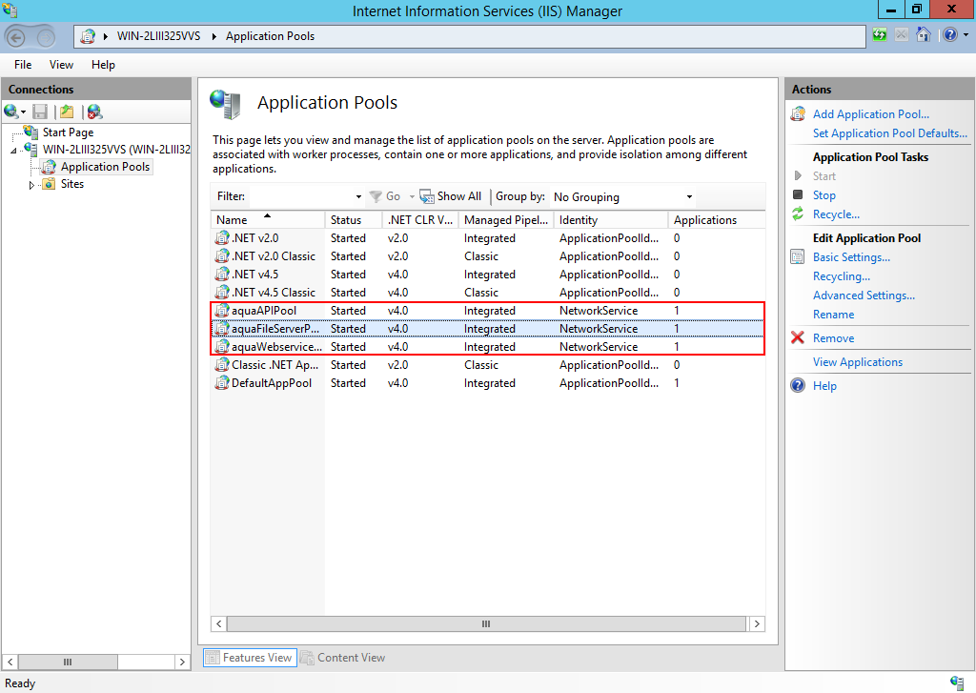Click the Show All button
This screenshot has width=976, height=693.
coord(451,196)
